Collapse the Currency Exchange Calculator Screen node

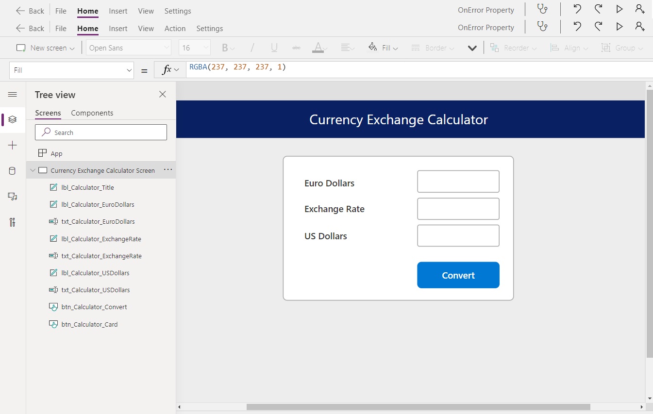(33, 170)
